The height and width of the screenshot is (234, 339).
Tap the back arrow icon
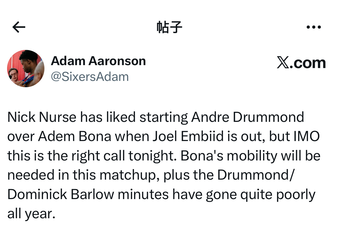click(19, 27)
